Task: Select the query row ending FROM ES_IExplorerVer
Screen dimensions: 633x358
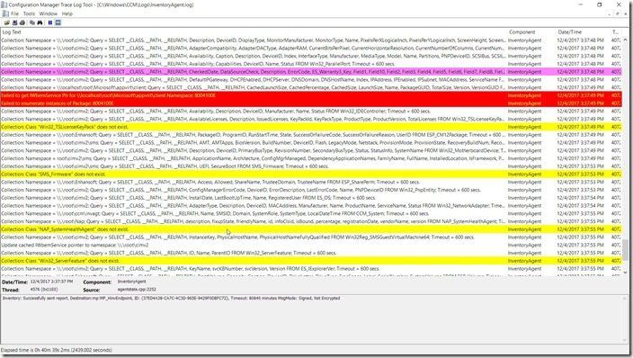Action: point(311,269)
